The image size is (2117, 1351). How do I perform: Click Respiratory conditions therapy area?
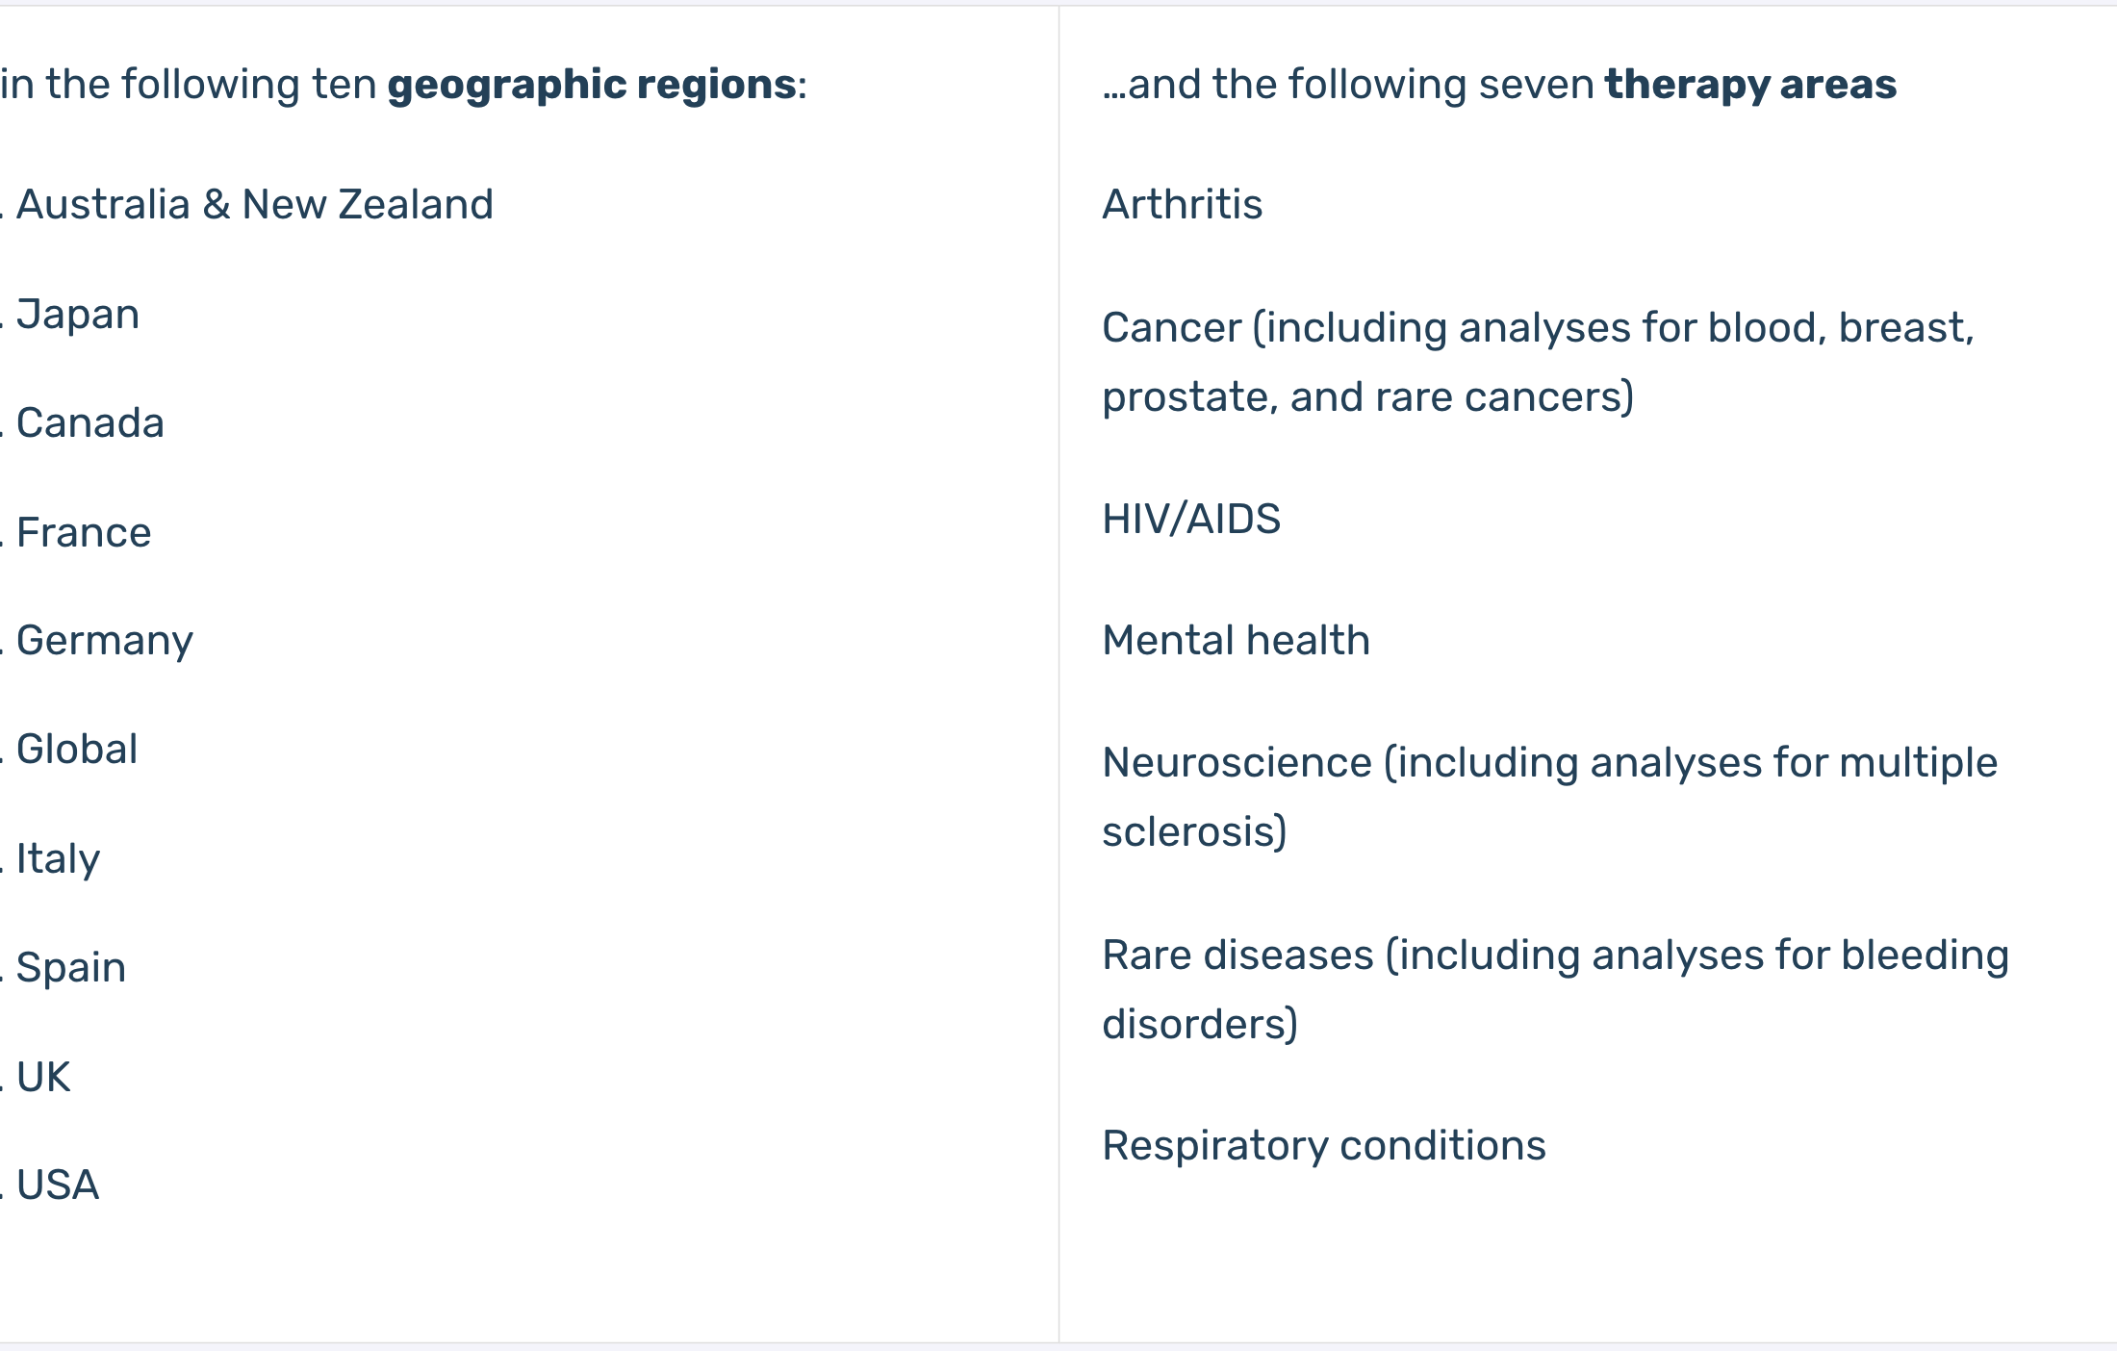pos(1324,1146)
